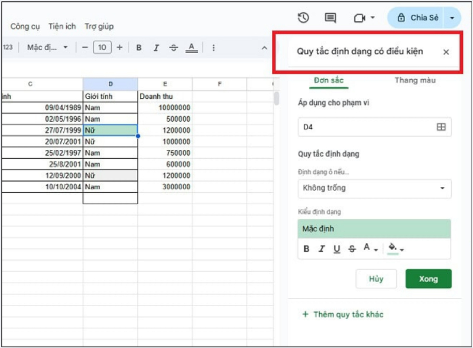Toggle bold in the formatting style panel
The width and height of the screenshot is (473, 348).
[x=306, y=249]
